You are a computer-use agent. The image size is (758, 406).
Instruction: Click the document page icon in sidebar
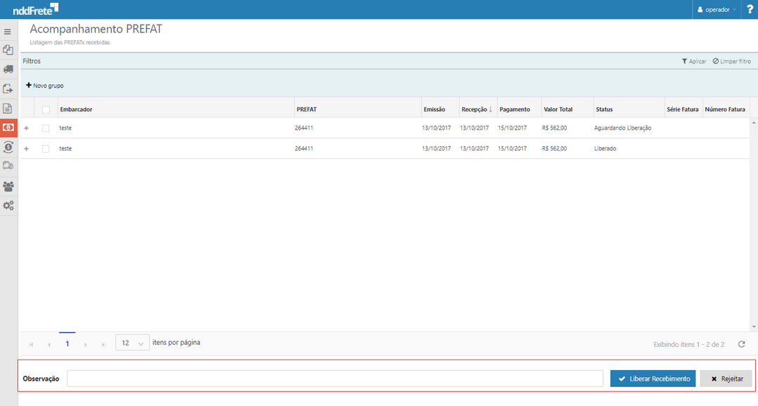[x=8, y=108]
